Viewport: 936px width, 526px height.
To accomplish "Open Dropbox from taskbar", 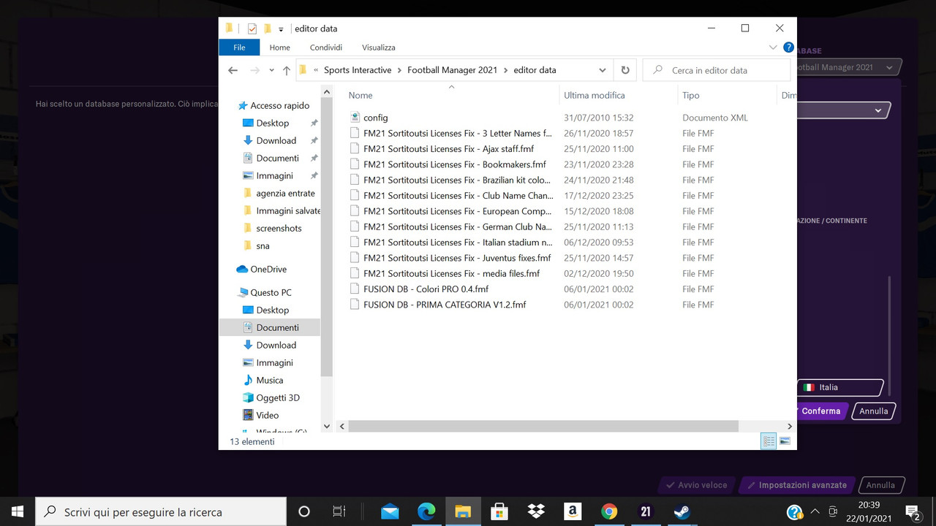I will coord(536,512).
